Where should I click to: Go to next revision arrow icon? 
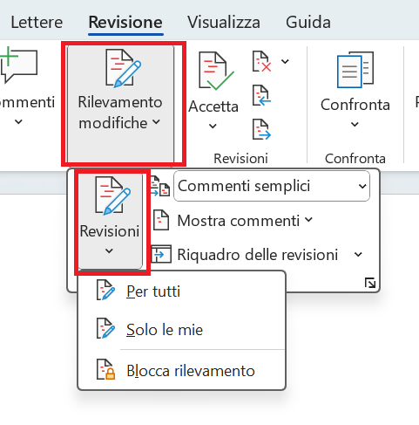click(261, 129)
